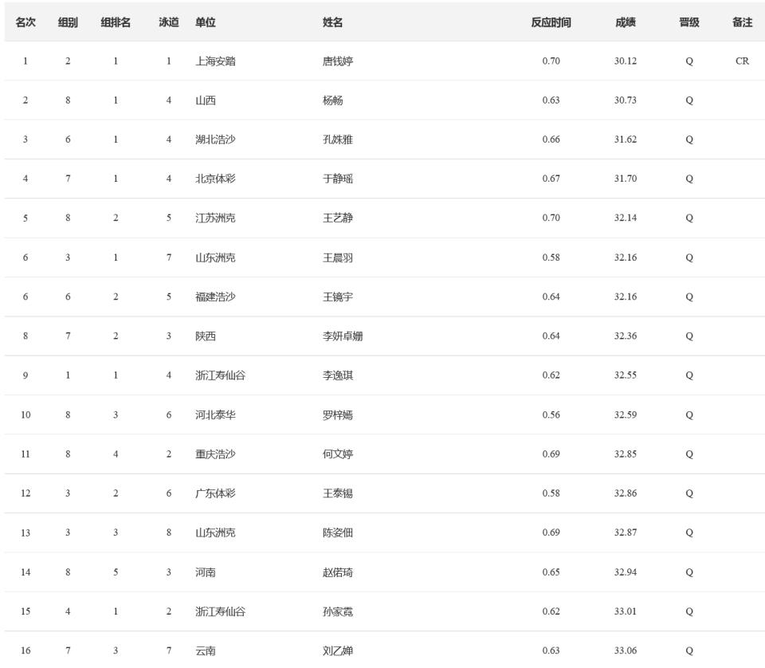Screen dimensions: 765x668
Task: Click team name 湖北浩沙
Action: [x=215, y=139]
